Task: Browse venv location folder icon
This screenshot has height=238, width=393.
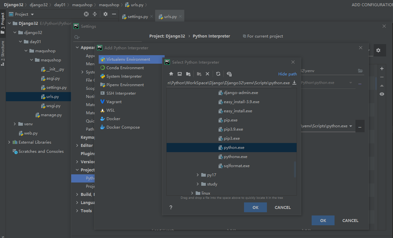Action: click(360, 71)
